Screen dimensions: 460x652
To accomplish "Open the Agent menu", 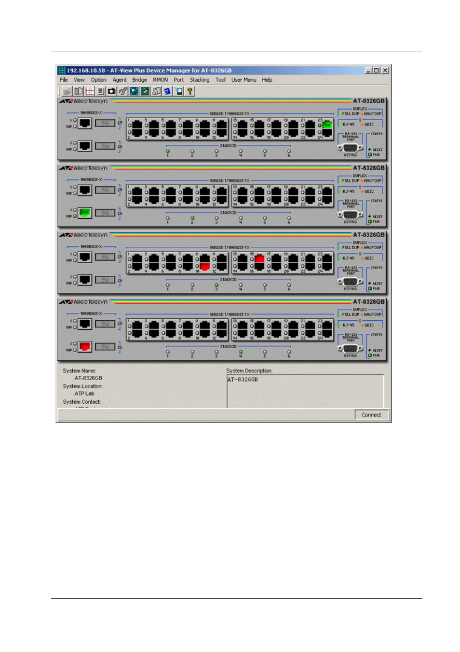I will click(120, 80).
